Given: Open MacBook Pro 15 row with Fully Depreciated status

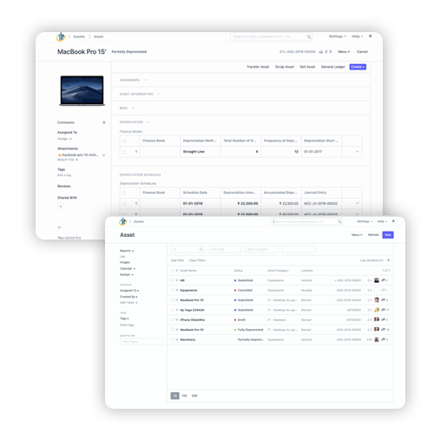Looking at the screenshot, I should pyautogui.click(x=280, y=330).
